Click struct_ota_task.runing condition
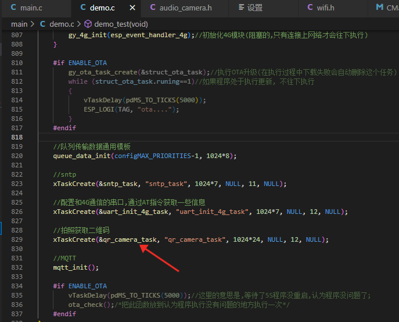 [x=143, y=81]
